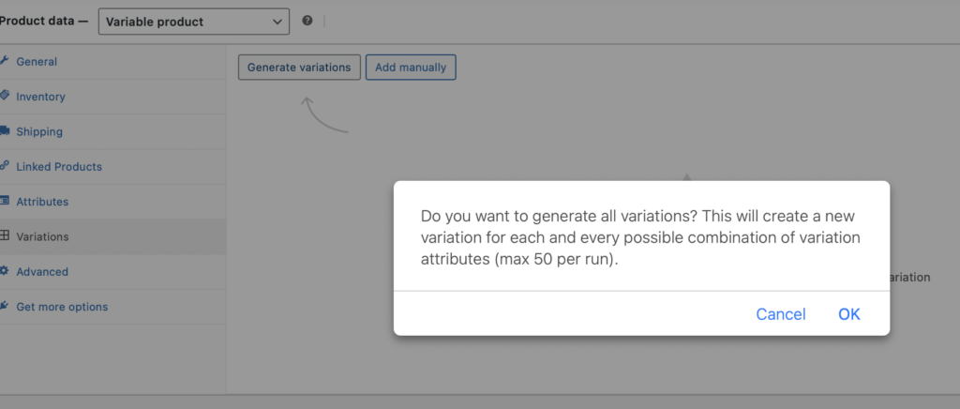Switch to the General tab
This screenshot has height=409, width=960.
(x=37, y=62)
